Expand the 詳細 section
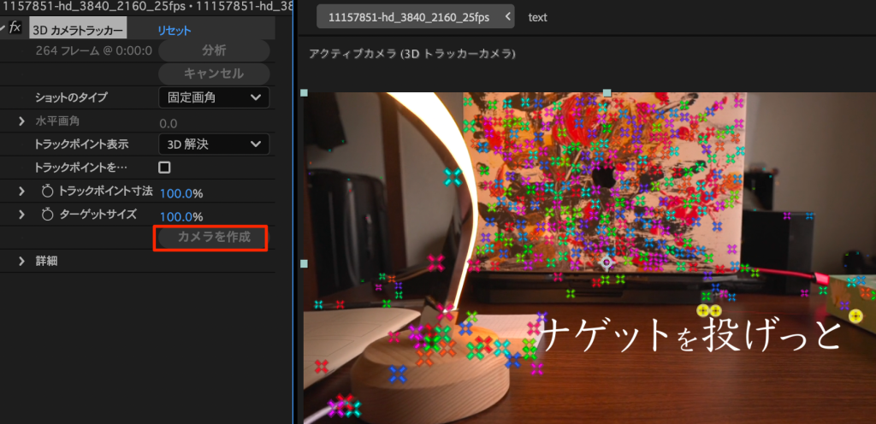This screenshot has width=876, height=424. 22,261
